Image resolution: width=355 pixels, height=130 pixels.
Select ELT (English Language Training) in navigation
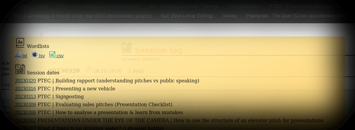[184, 6]
